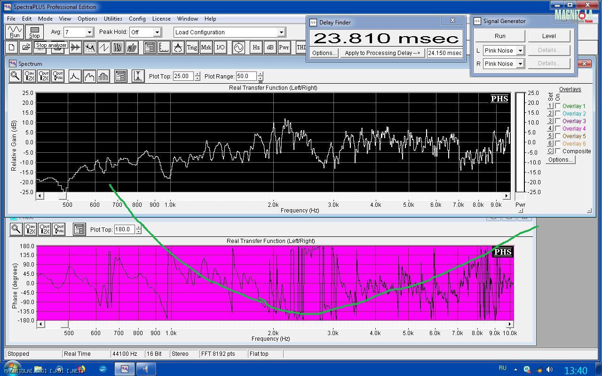Screen dimensions: 602x376
Task: Open the phase view sawtooth icon
Action: [x=103, y=47]
